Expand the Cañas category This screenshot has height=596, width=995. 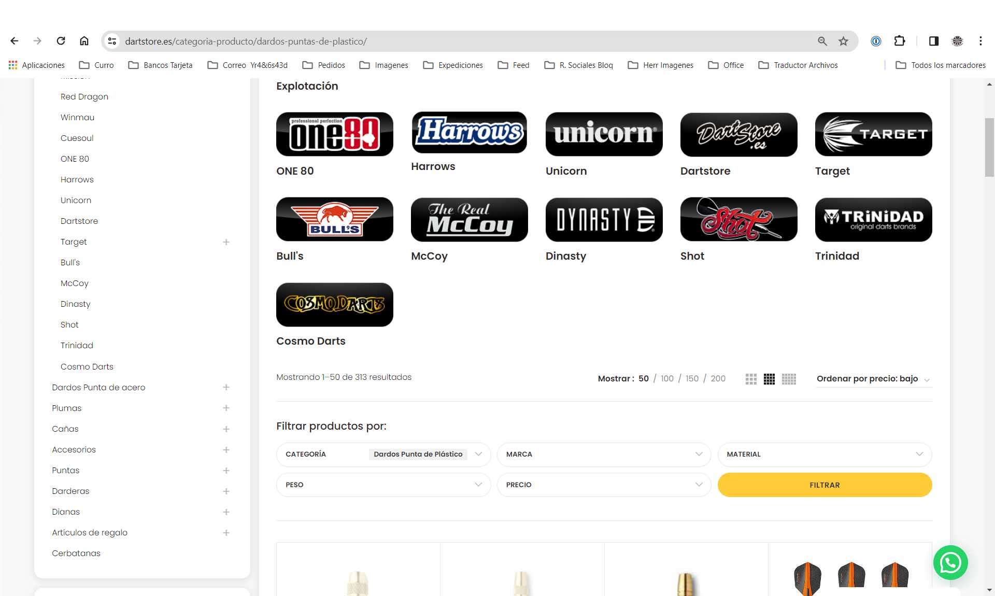click(x=226, y=429)
